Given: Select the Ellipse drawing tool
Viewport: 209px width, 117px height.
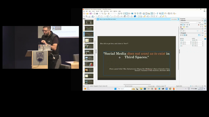Looking at the screenshot, I should coord(102,16).
